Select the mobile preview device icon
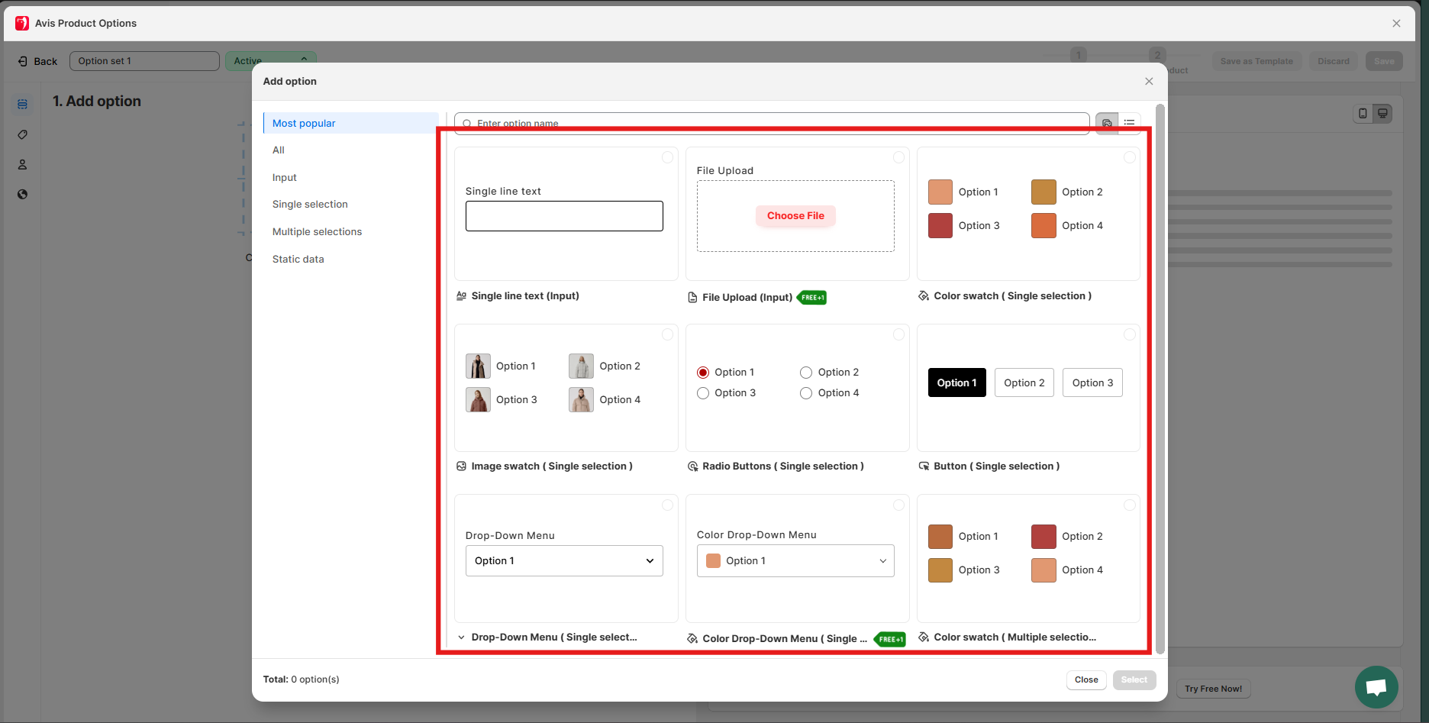 1363,114
